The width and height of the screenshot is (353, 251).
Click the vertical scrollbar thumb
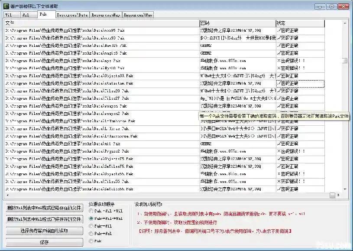[x=345, y=61]
